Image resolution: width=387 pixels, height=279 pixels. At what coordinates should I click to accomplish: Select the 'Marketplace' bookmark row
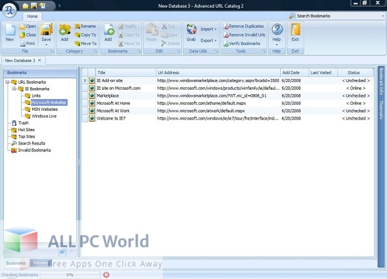click(x=228, y=96)
